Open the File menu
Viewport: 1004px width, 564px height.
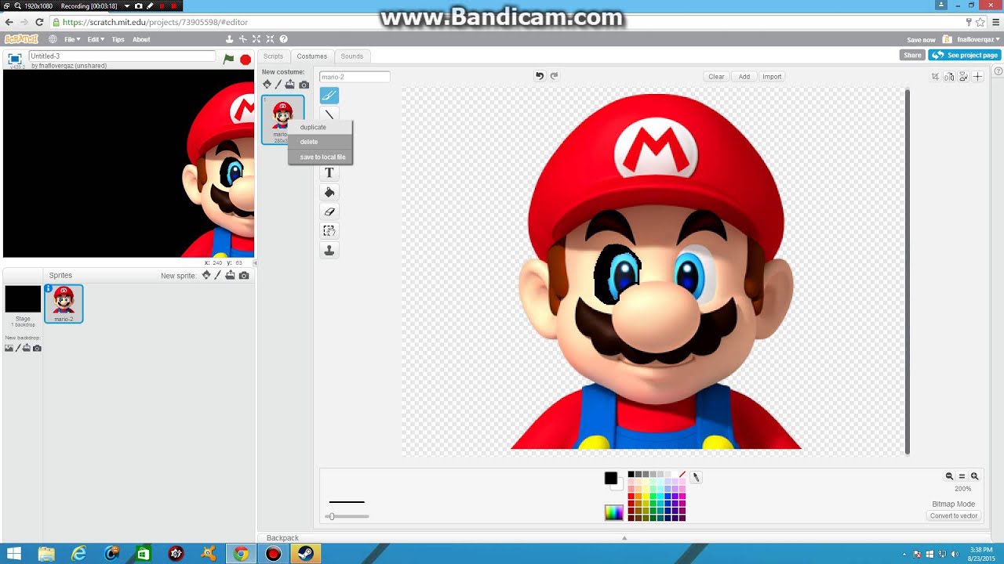coord(72,39)
